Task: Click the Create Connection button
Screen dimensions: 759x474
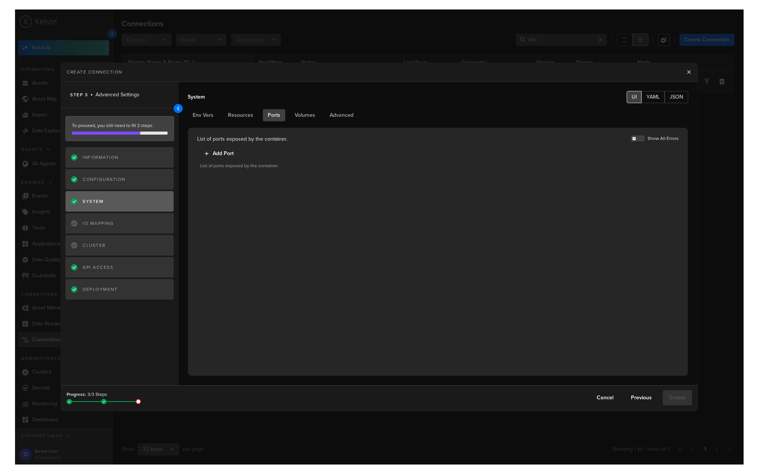Action: (707, 40)
